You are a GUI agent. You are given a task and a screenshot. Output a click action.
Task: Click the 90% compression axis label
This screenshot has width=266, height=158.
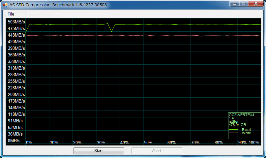pos(242,142)
